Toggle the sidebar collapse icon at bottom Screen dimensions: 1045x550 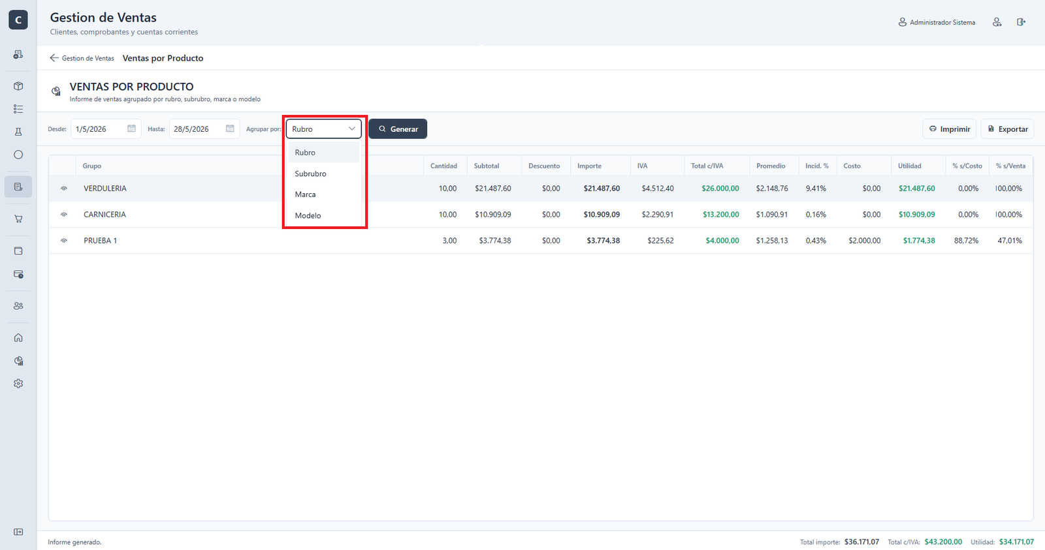click(x=18, y=532)
